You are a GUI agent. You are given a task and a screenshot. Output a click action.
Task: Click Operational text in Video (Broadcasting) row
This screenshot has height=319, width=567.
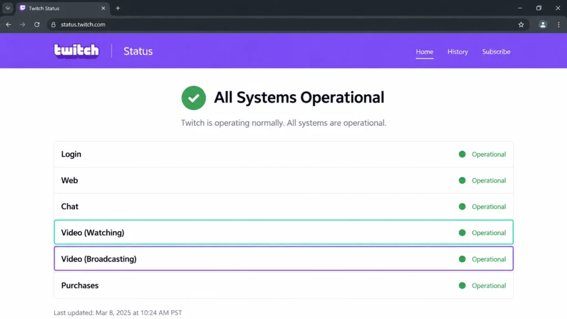(488, 259)
